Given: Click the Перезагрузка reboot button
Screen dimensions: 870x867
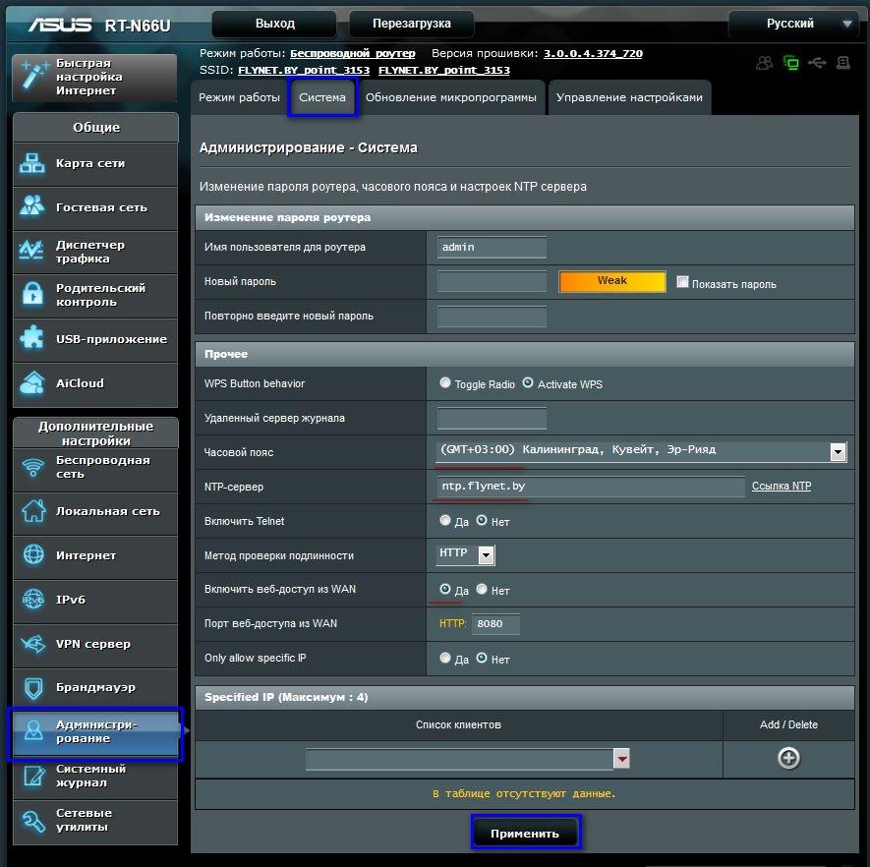Looking at the screenshot, I should coord(412,24).
